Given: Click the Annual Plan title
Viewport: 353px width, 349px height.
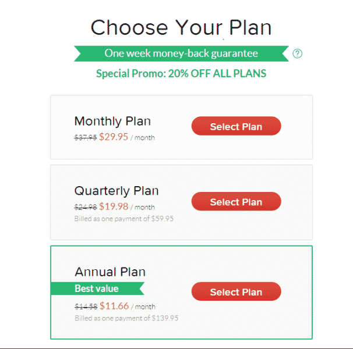Looking at the screenshot, I should (110, 272).
